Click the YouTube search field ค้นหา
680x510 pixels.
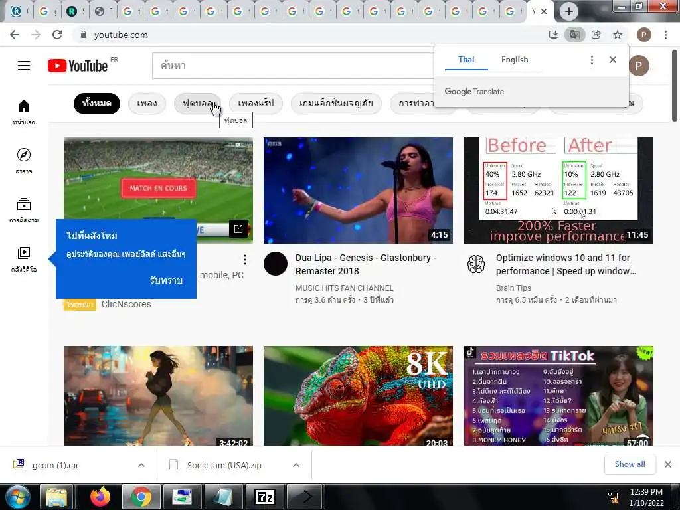click(x=293, y=66)
